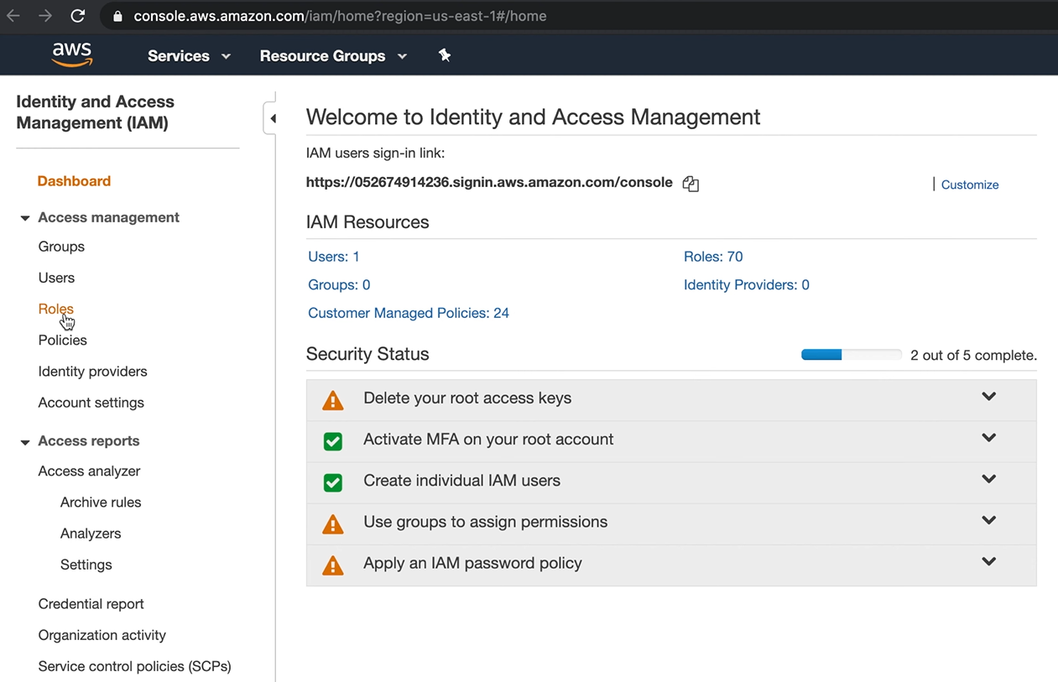The image size is (1058, 682).
Task: Click the pin shortcut icon in navbar
Action: pyautogui.click(x=445, y=55)
